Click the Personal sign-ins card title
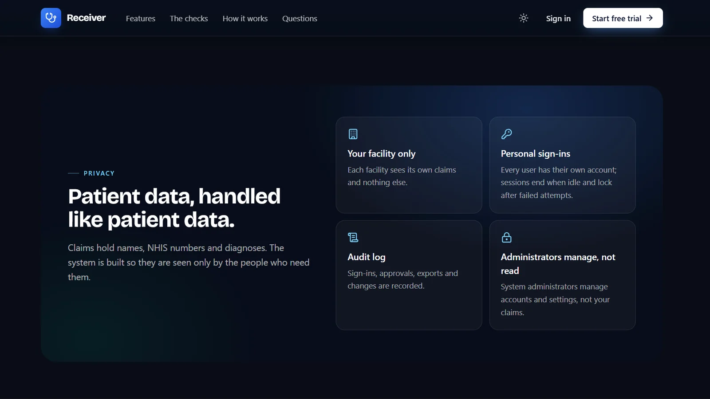This screenshot has height=399, width=710. click(x=536, y=154)
